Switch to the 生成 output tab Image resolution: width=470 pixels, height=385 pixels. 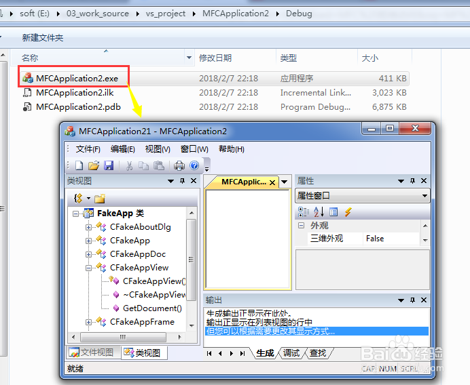(x=265, y=353)
